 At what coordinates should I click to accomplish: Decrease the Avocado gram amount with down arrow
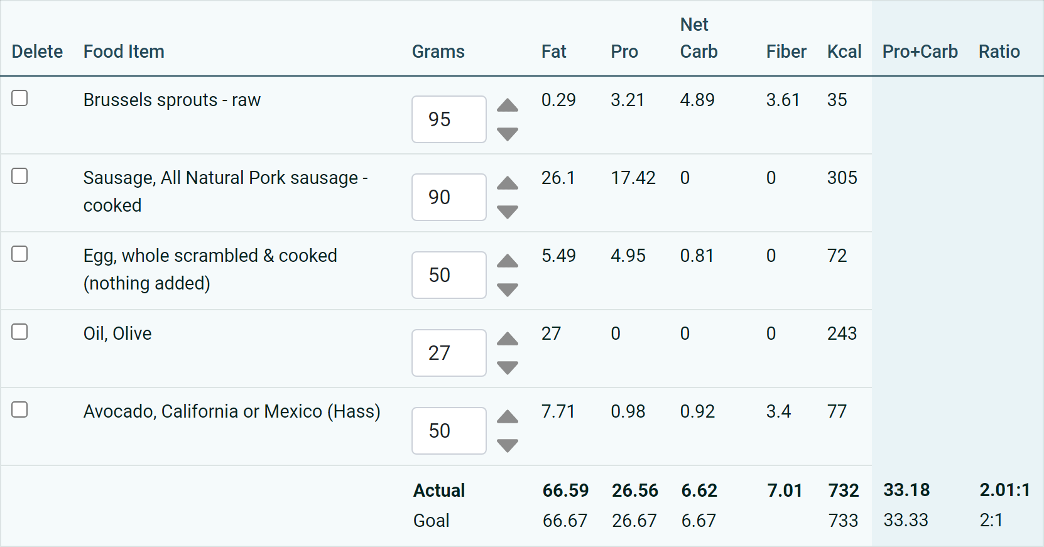(x=508, y=446)
